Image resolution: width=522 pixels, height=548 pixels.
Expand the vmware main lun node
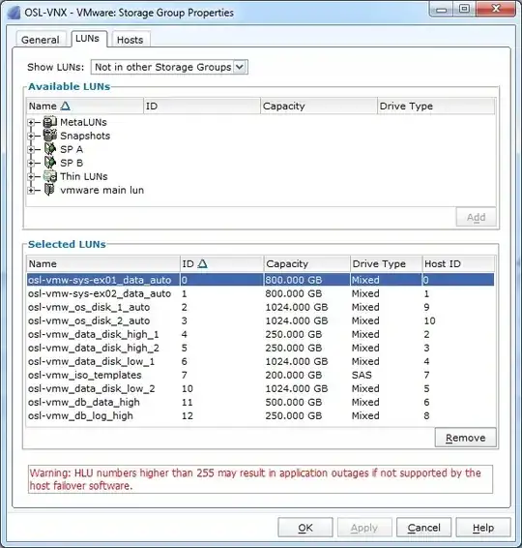point(31,191)
